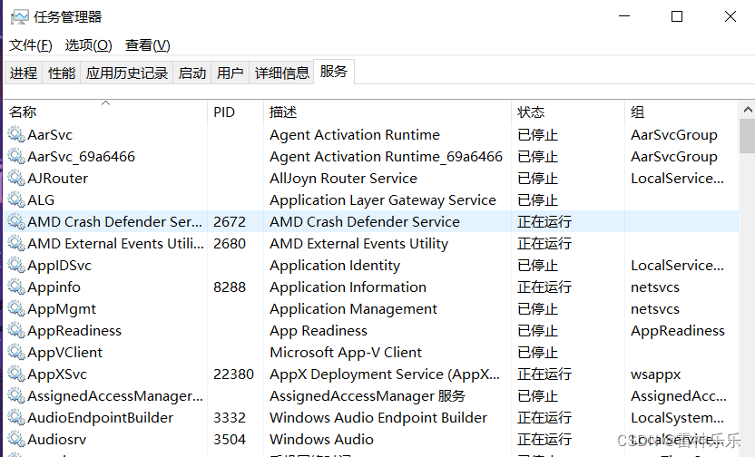This screenshot has height=457, width=755.
Task: Click the gear icon beside AssignedAccessManager...
Action: coord(16,395)
